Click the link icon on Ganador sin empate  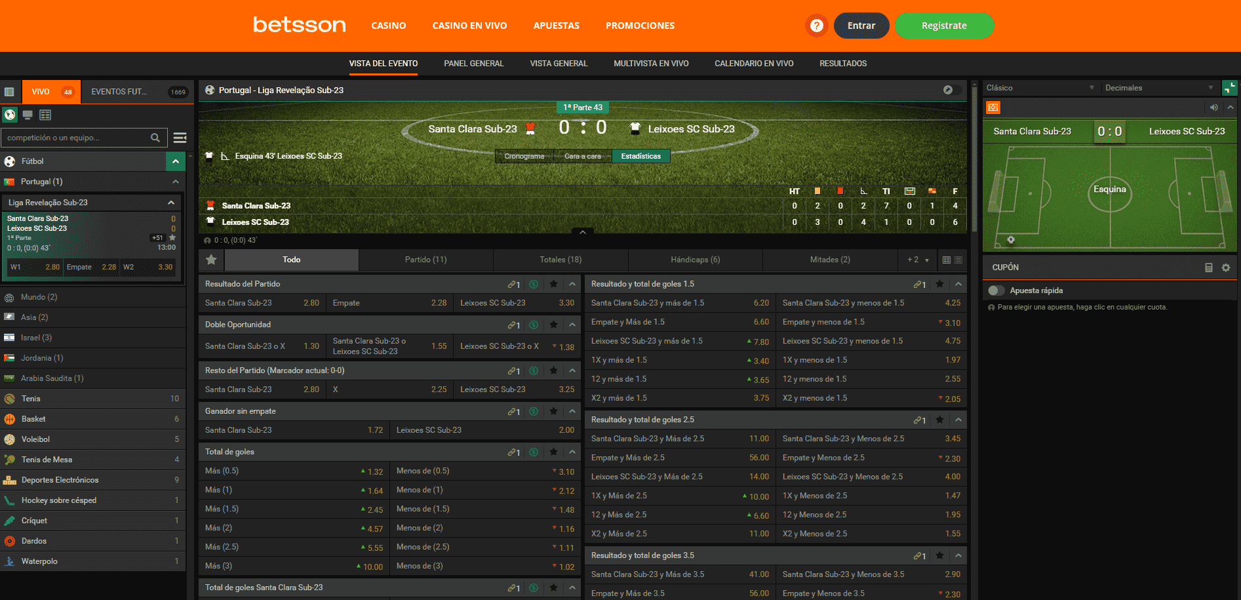[x=513, y=412]
